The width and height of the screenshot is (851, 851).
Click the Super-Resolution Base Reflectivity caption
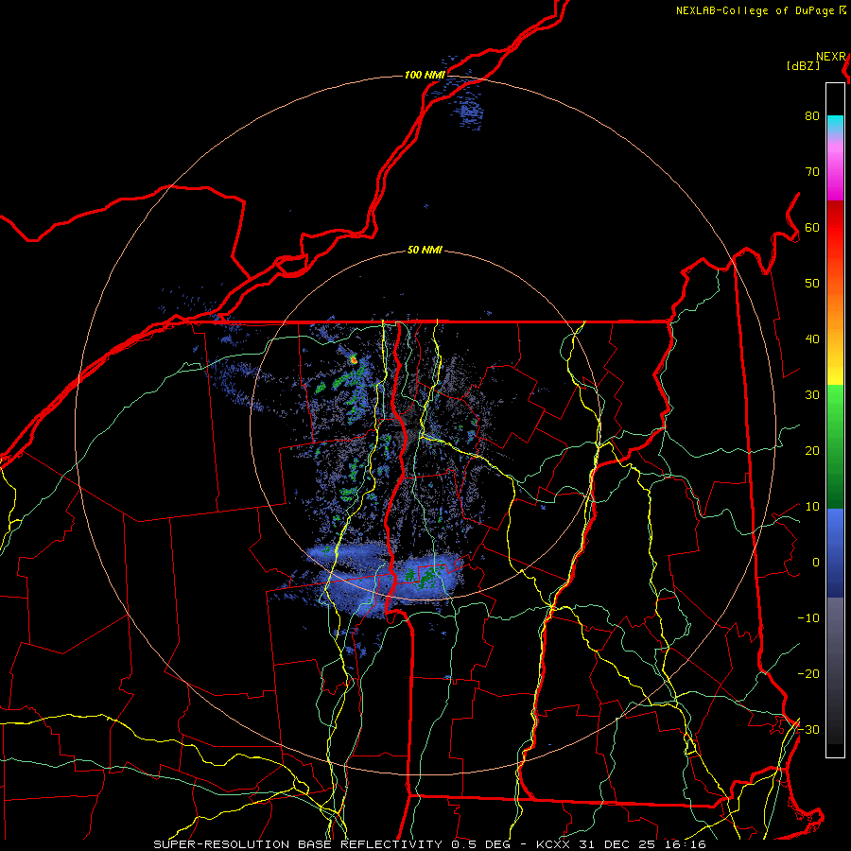pyautogui.click(x=429, y=844)
